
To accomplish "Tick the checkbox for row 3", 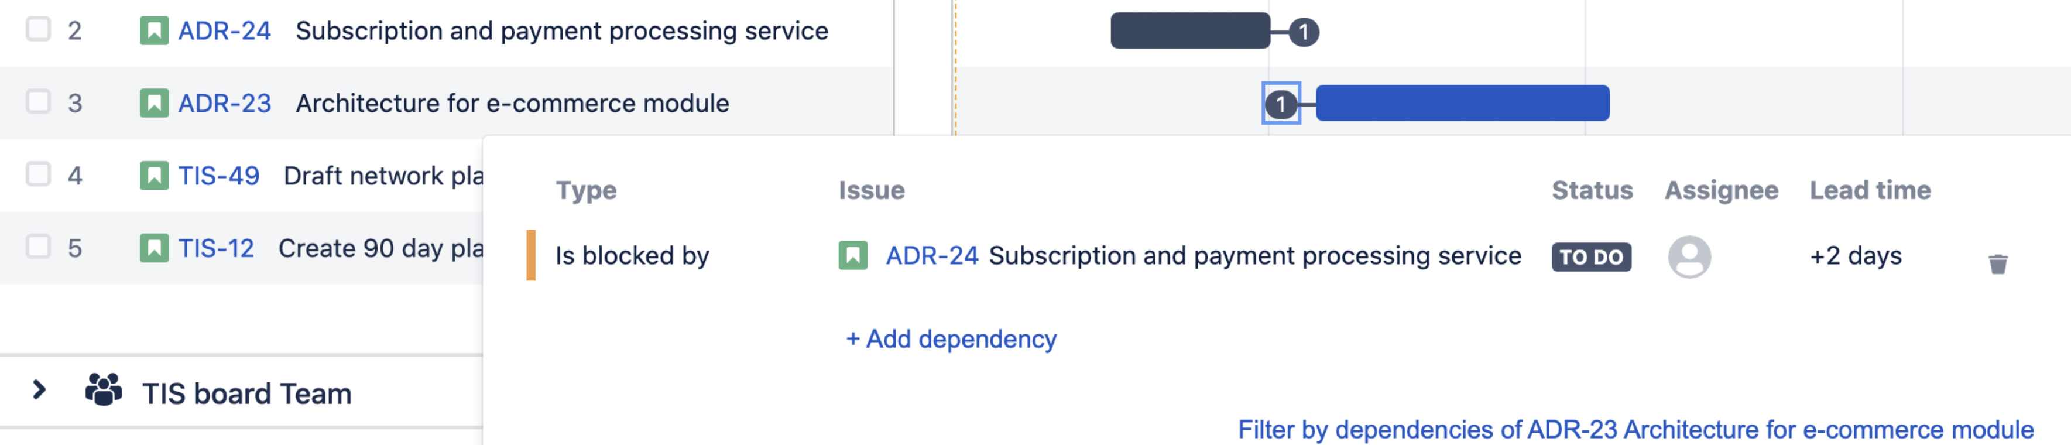I will pyautogui.click(x=38, y=102).
